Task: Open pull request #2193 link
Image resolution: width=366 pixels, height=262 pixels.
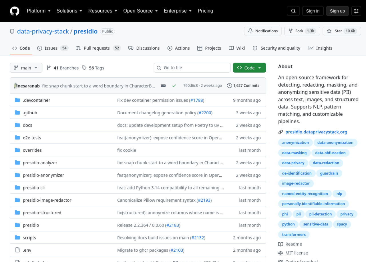Action: tap(204, 200)
